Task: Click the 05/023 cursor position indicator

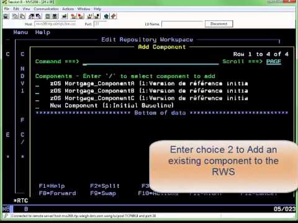Action: (284, 209)
